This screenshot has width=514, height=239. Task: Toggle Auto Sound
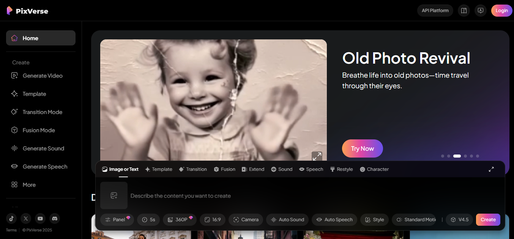[x=287, y=220]
